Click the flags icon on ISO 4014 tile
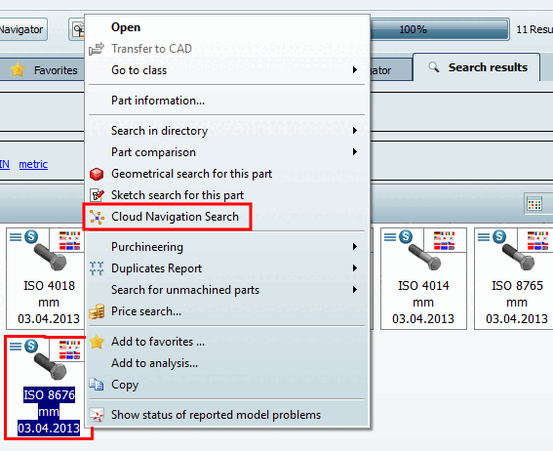The height and width of the screenshot is (451, 553). coord(444,241)
